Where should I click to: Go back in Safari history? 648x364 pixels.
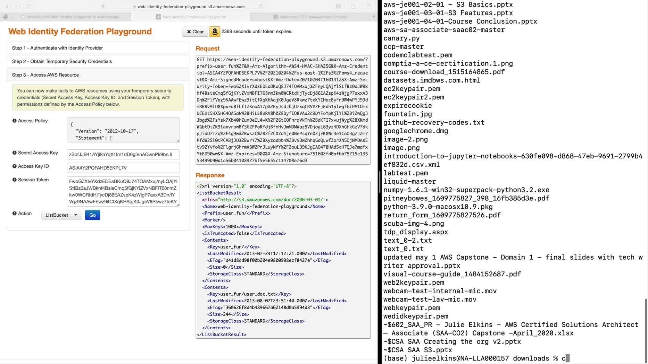point(7,6)
